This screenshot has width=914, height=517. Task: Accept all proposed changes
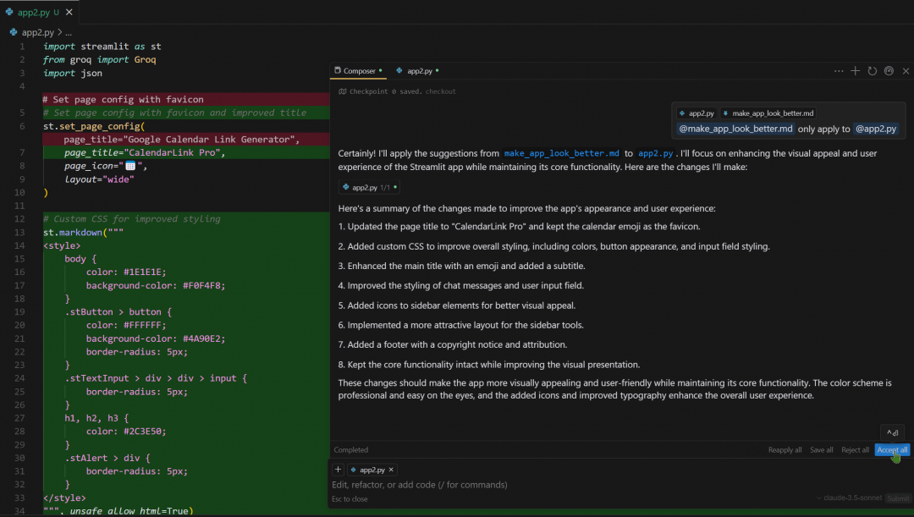[x=892, y=450]
